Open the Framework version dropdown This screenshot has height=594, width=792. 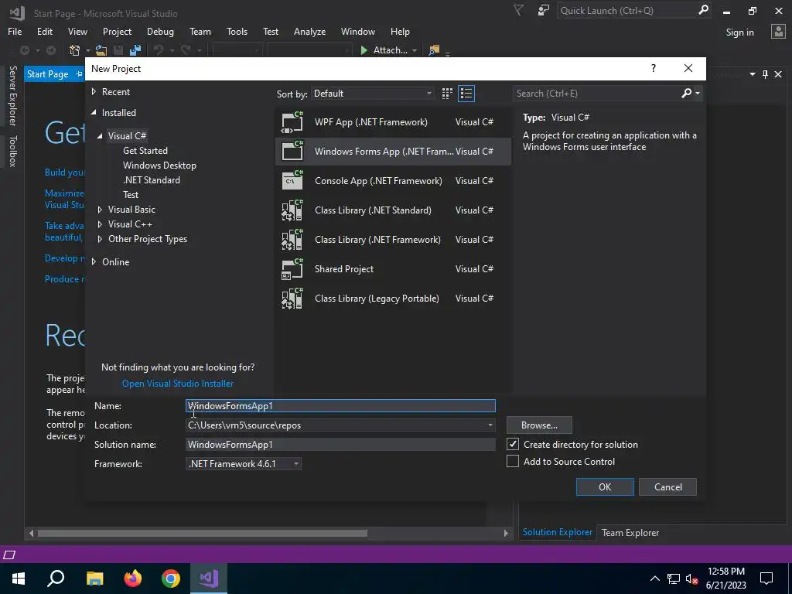click(x=244, y=464)
